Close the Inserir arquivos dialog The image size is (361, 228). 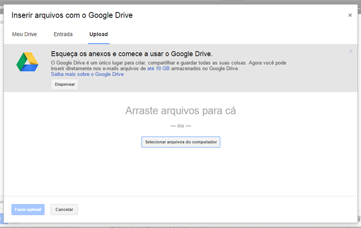(350, 15)
